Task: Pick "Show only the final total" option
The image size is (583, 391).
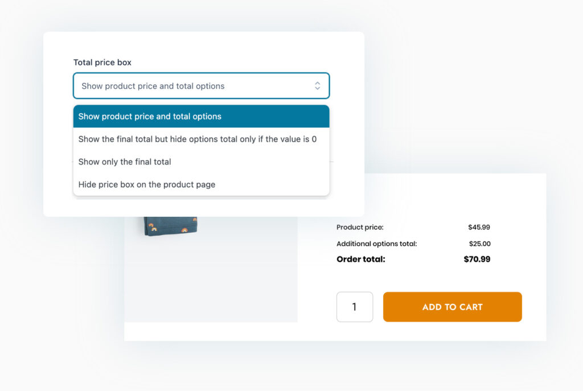Action: (125, 162)
